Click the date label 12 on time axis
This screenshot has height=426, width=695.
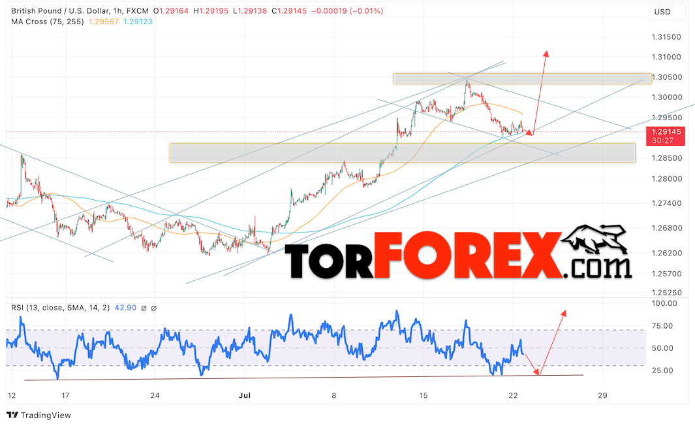click(12, 395)
